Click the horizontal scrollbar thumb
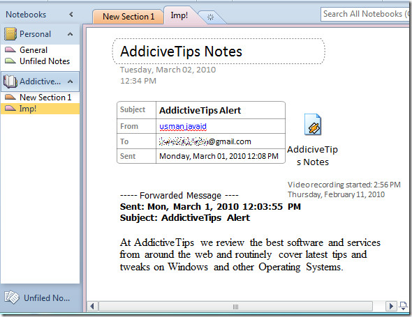The width and height of the screenshot is (412, 317). [235, 307]
